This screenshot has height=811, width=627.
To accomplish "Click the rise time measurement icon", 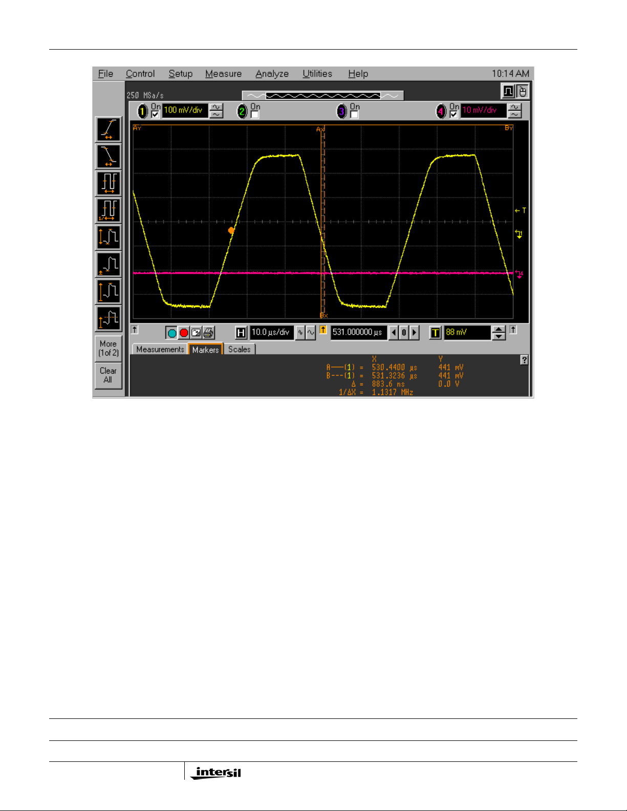I will pyautogui.click(x=109, y=129).
